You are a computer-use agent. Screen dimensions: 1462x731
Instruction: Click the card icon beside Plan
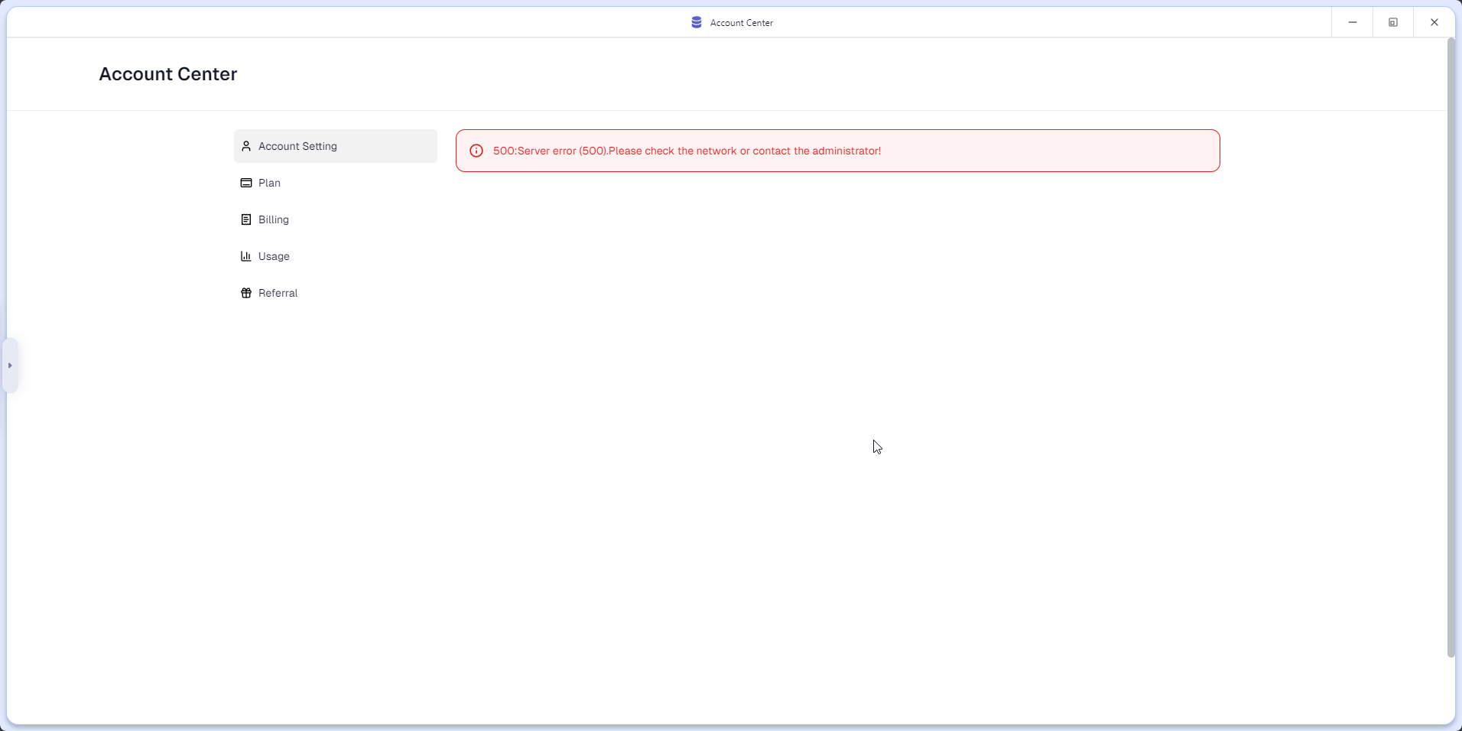pyautogui.click(x=246, y=183)
